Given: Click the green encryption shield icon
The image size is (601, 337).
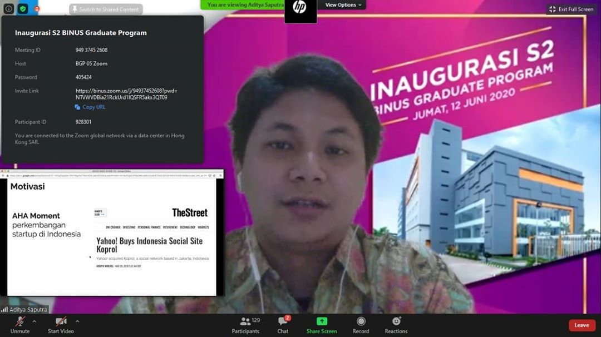Looking at the screenshot, I should pyautogui.click(x=23, y=9).
